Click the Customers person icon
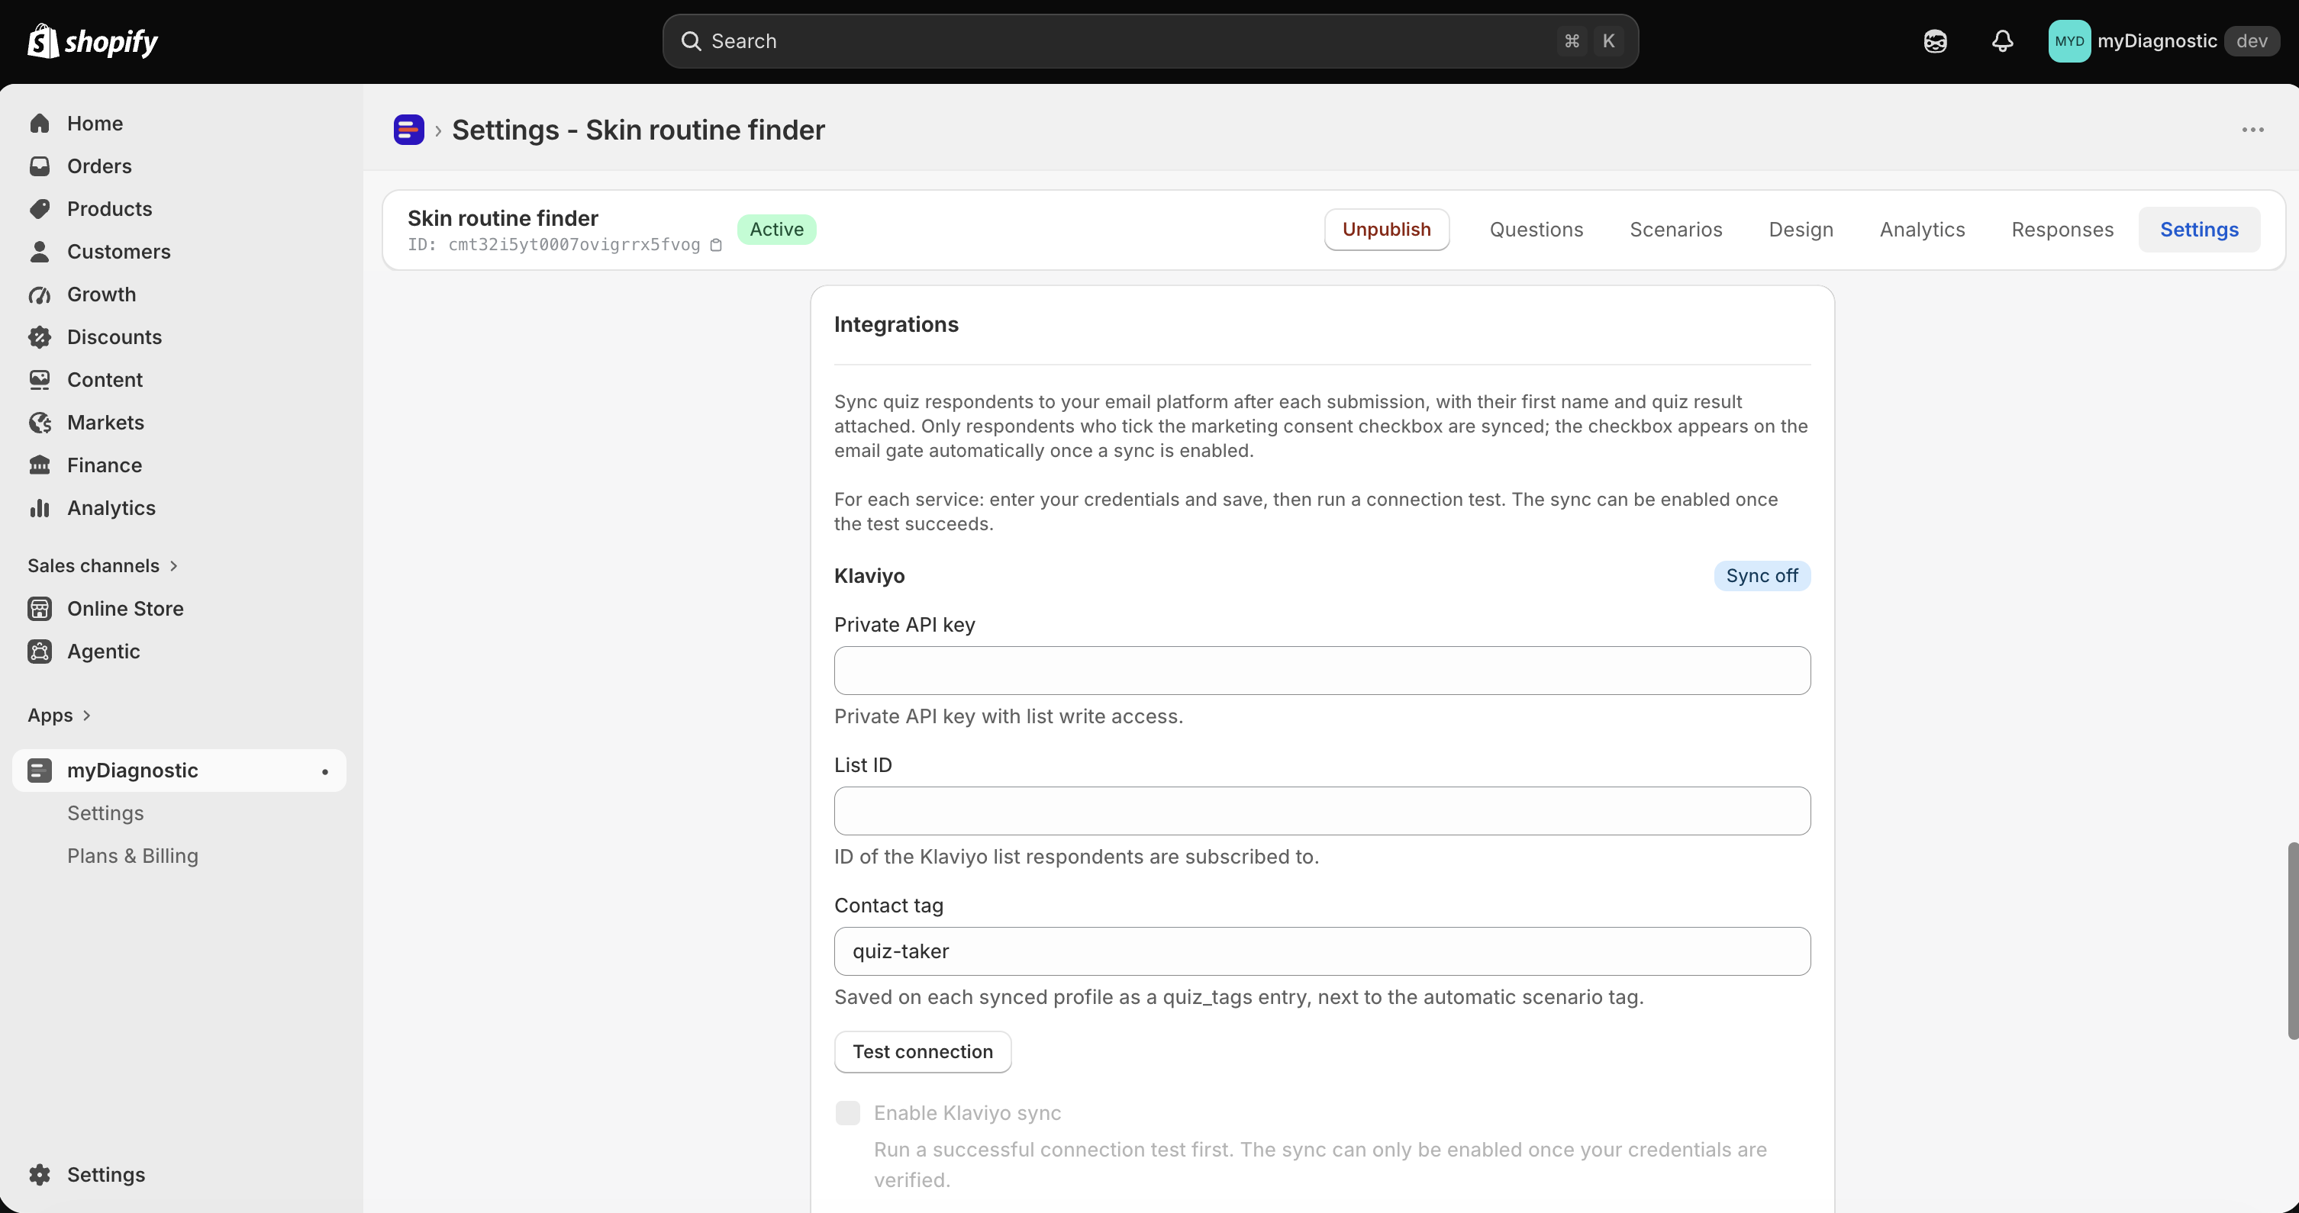 click(x=39, y=252)
